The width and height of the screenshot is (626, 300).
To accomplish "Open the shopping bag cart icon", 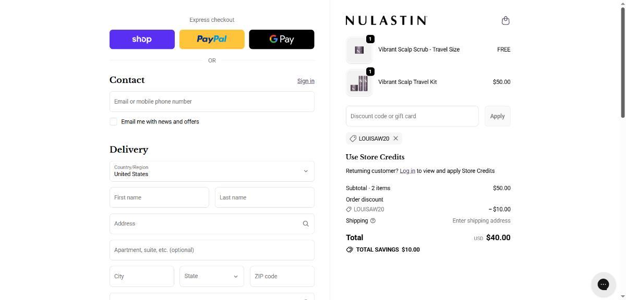I will point(505,21).
